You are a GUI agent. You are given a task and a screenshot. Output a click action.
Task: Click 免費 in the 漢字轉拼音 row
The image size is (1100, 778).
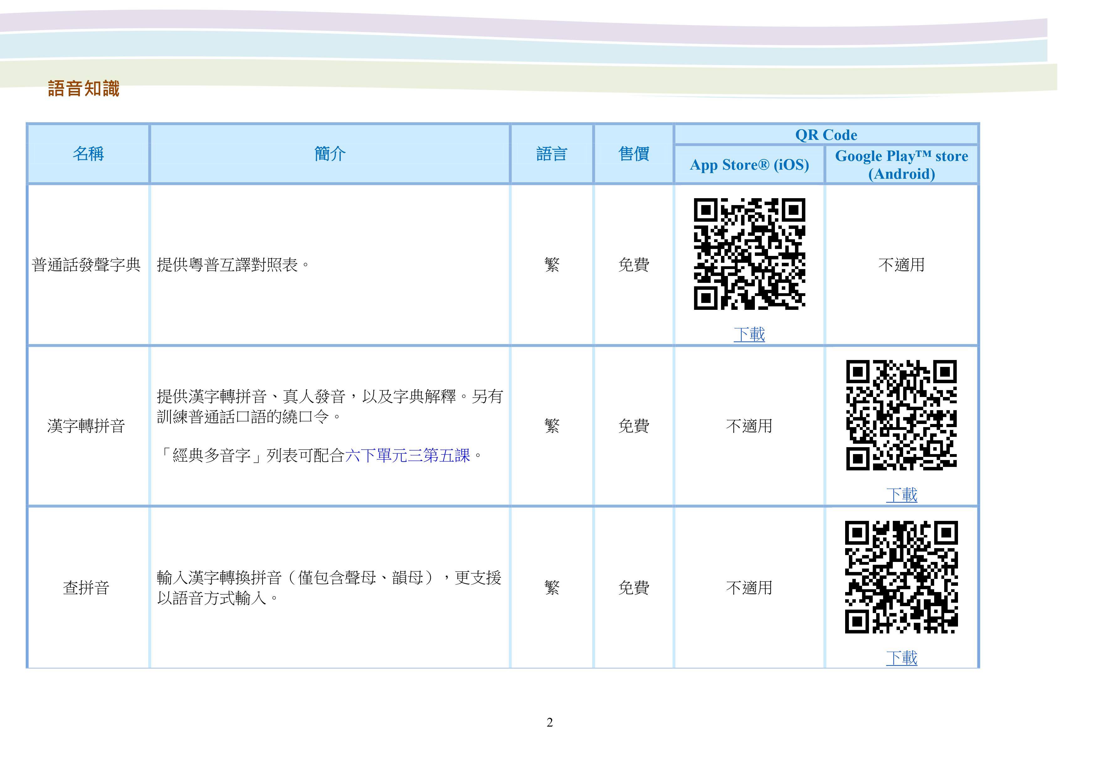click(x=634, y=426)
